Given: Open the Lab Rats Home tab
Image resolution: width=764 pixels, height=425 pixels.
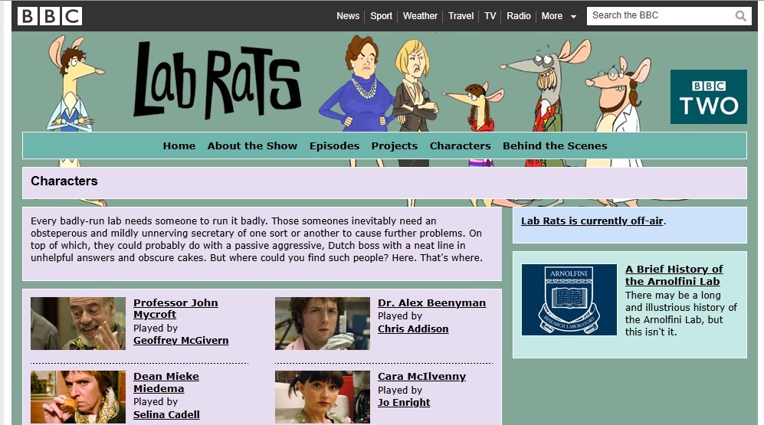Looking at the screenshot, I should (179, 145).
